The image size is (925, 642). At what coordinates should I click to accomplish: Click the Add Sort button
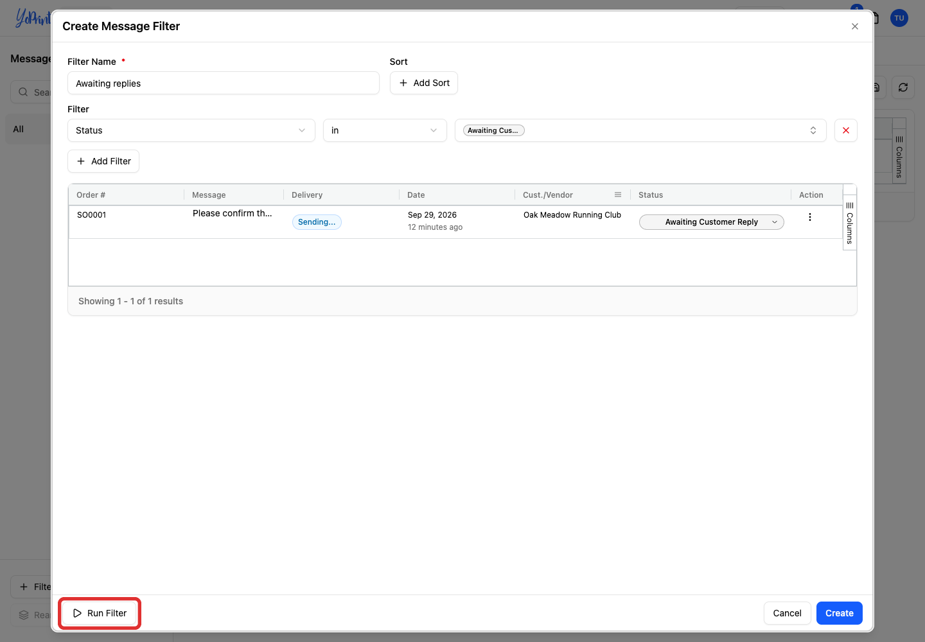pyautogui.click(x=424, y=83)
